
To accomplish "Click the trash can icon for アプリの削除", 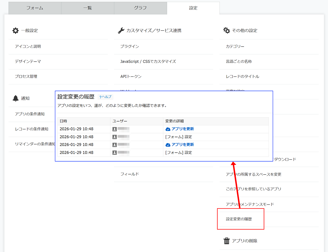I will coord(227,241).
